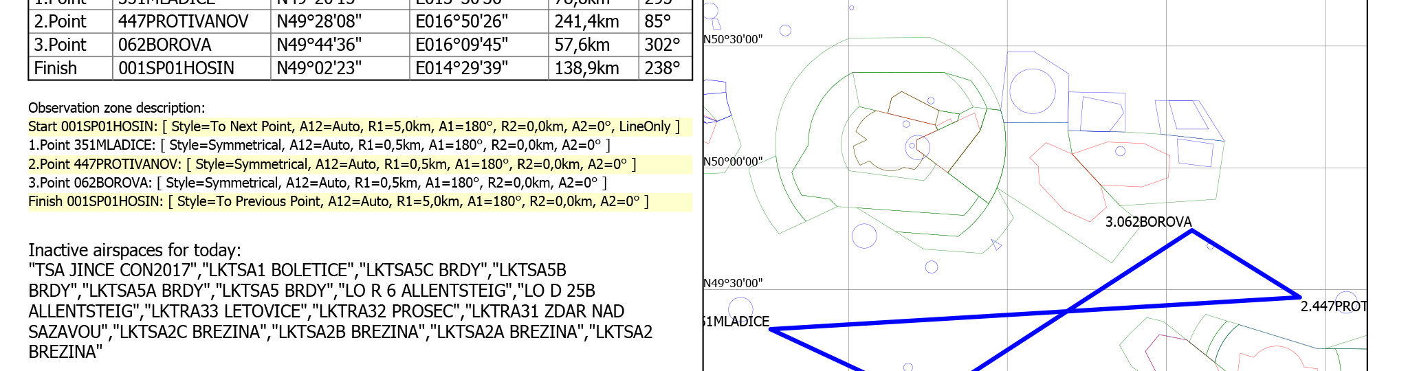Click the Finish row label in the table

click(x=56, y=69)
